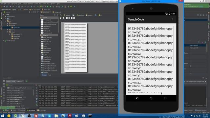Viewport: 210px width, 118px height.
Task: Click the Synchronize toolbar icon
Action: (7, 7)
